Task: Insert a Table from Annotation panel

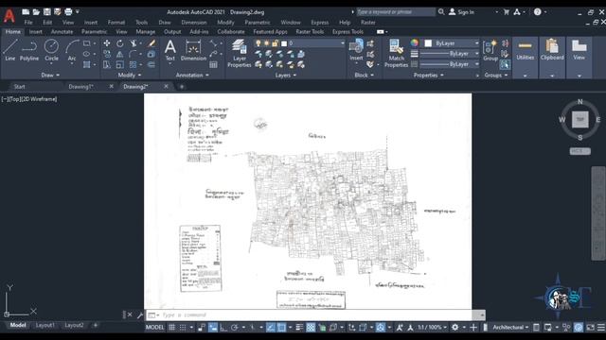Action: 213,65
